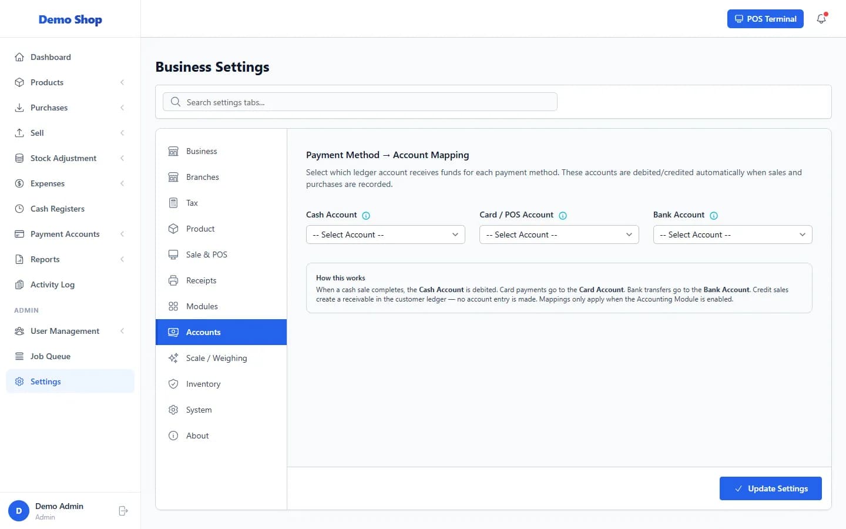The width and height of the screenshot is (846, 529).
Task: Expand the Purchases submenu chevron
Action: (122, 108)
